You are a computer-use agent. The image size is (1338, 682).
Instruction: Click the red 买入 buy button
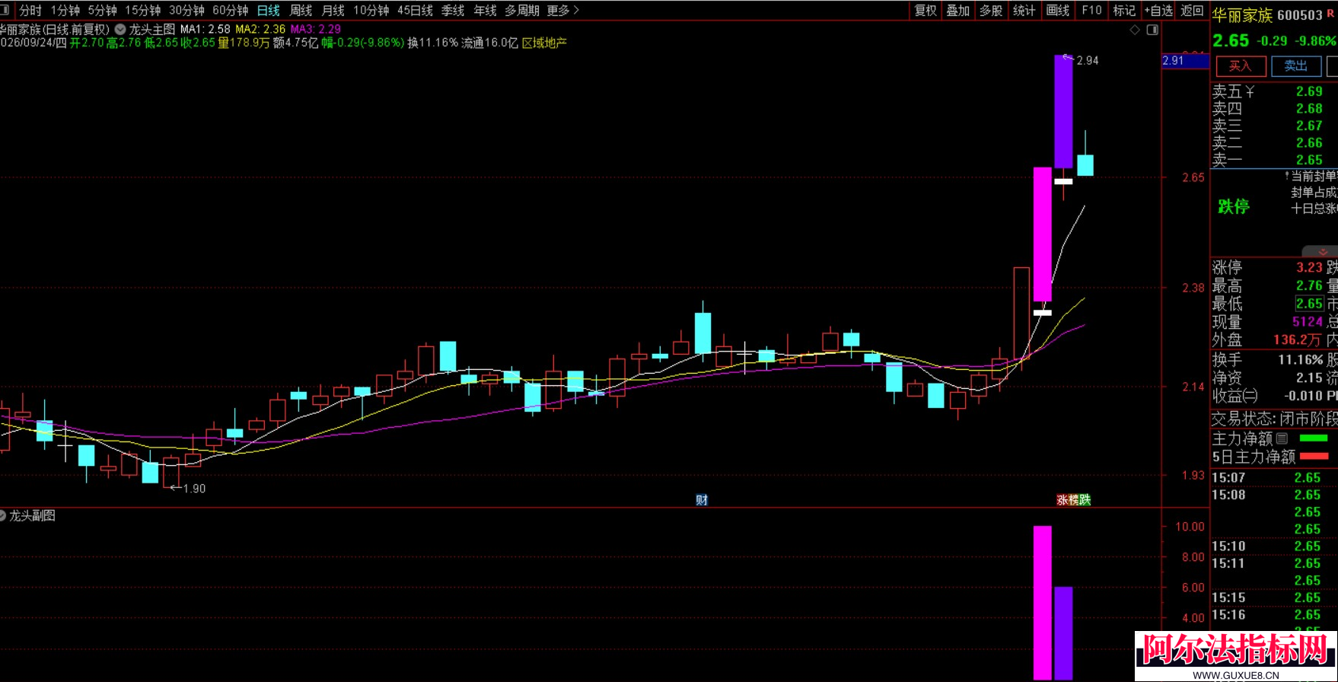click(1241, 66)
